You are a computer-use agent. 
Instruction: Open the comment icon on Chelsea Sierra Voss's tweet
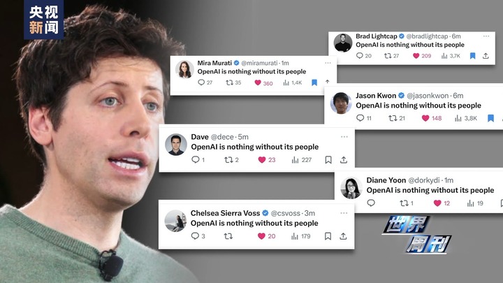pyautogui.click(x=195, y=236)
